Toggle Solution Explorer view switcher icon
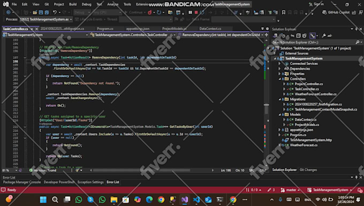Screen dimensions: 364x206 tap(275, 35)
